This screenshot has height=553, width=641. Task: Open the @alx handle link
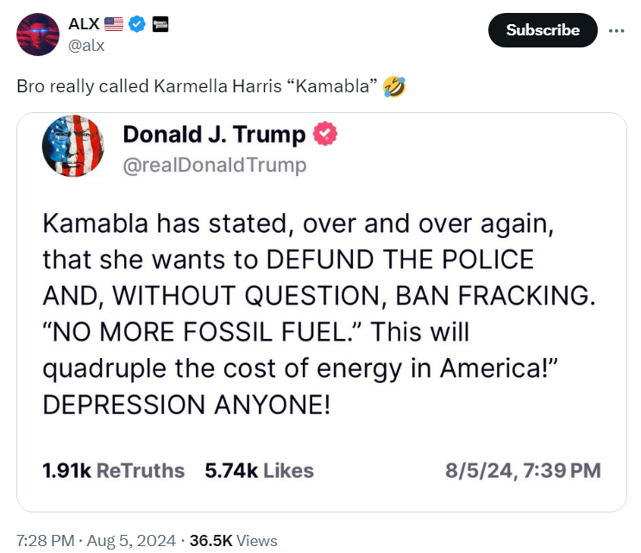click(x=86, y=46)
